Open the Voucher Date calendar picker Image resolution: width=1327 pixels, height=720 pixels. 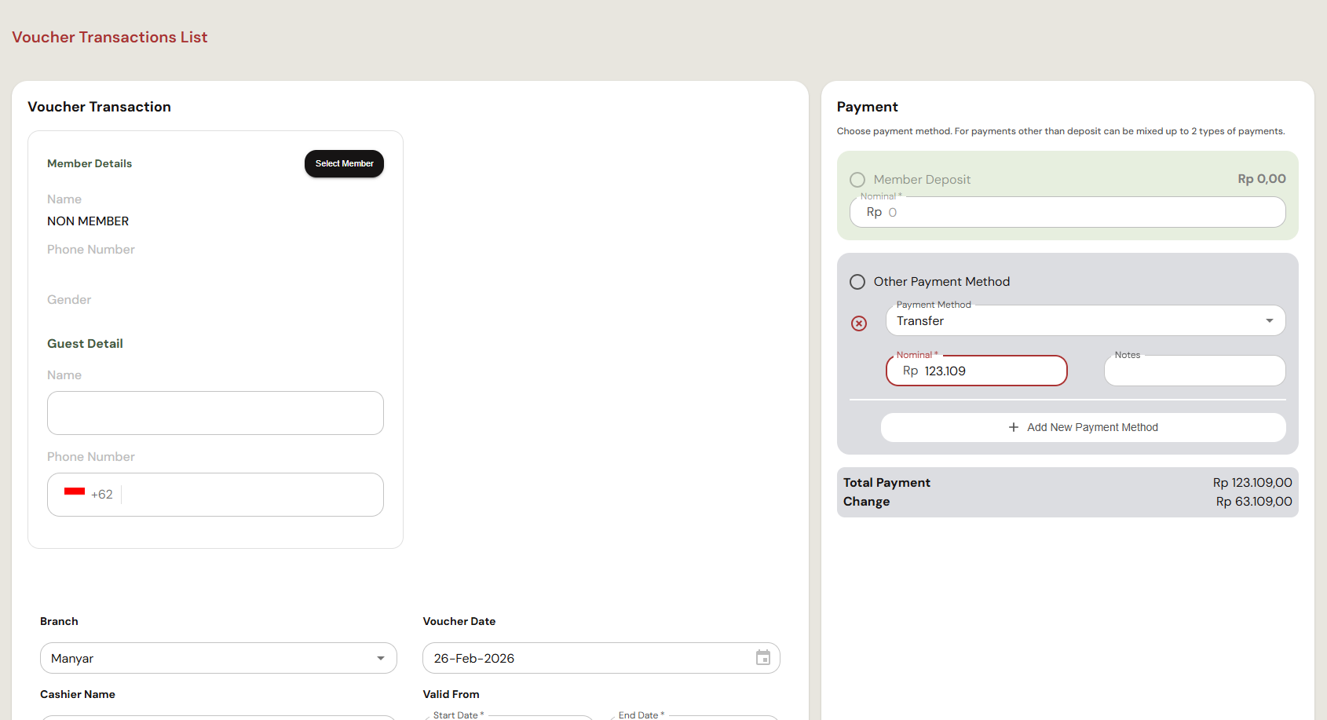tap(762, 658)
